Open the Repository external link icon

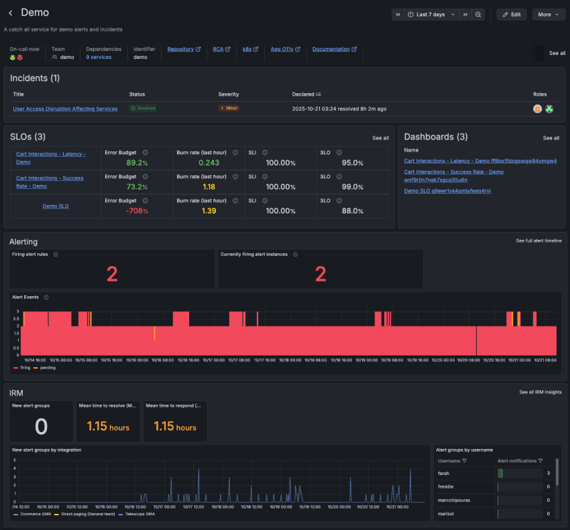pyautogui.click(x=197, y=49)
